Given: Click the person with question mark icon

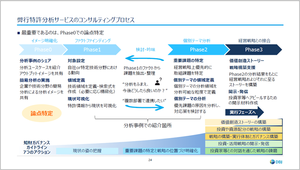Looking at the screenshot, I should (158, 82).
